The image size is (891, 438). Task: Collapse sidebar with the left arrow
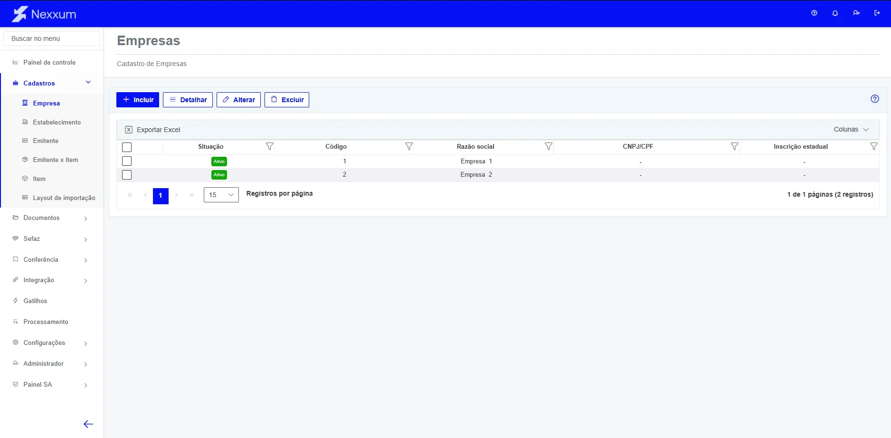(88, 424)
